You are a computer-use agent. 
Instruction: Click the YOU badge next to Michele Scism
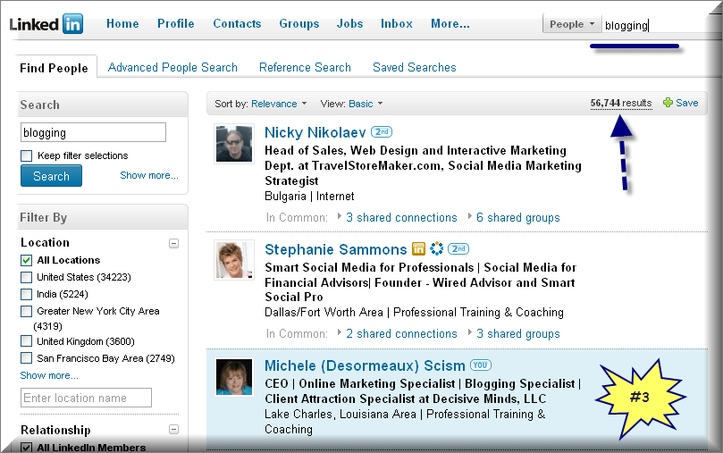coord(481,365)
